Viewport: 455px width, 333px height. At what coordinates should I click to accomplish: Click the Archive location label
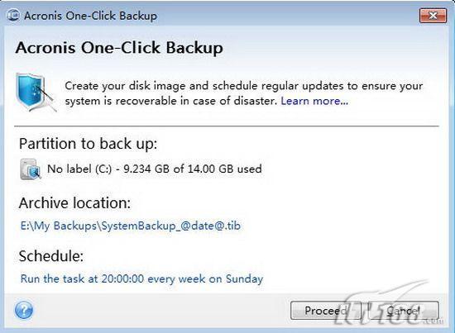(74, 203)
